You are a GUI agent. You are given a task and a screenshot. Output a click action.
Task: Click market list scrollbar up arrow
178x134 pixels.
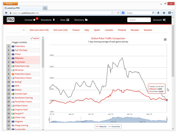pyautogui.click(x=43, y=37)
